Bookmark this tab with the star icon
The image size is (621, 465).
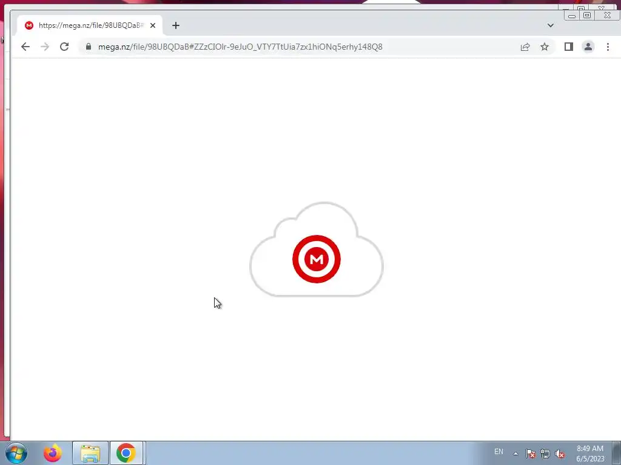tap(545, 47)
